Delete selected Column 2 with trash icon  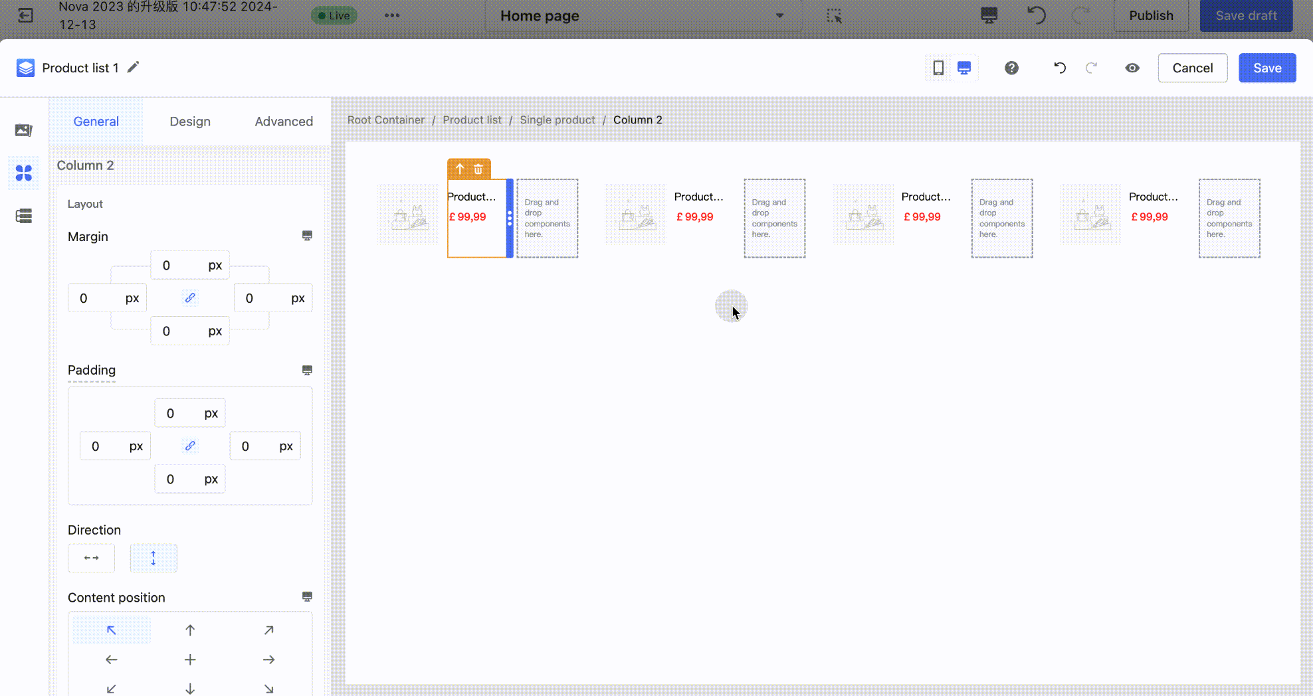(x=478, y=169)
